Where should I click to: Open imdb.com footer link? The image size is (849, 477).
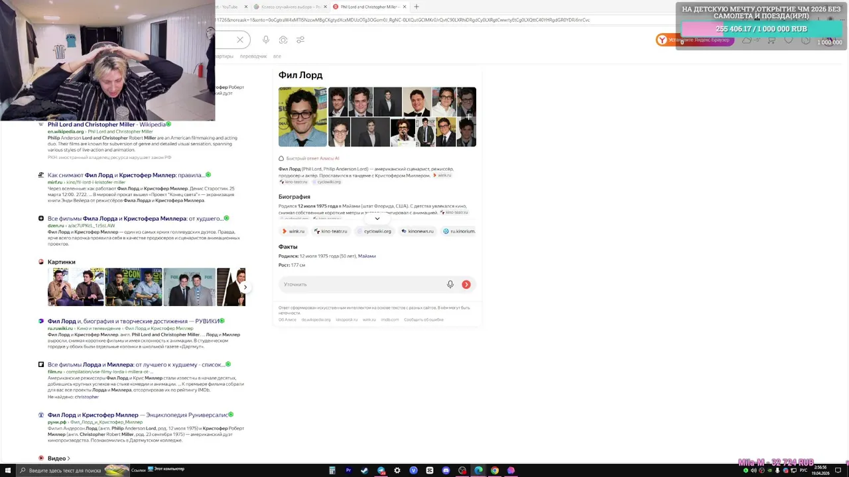(390, 319)
